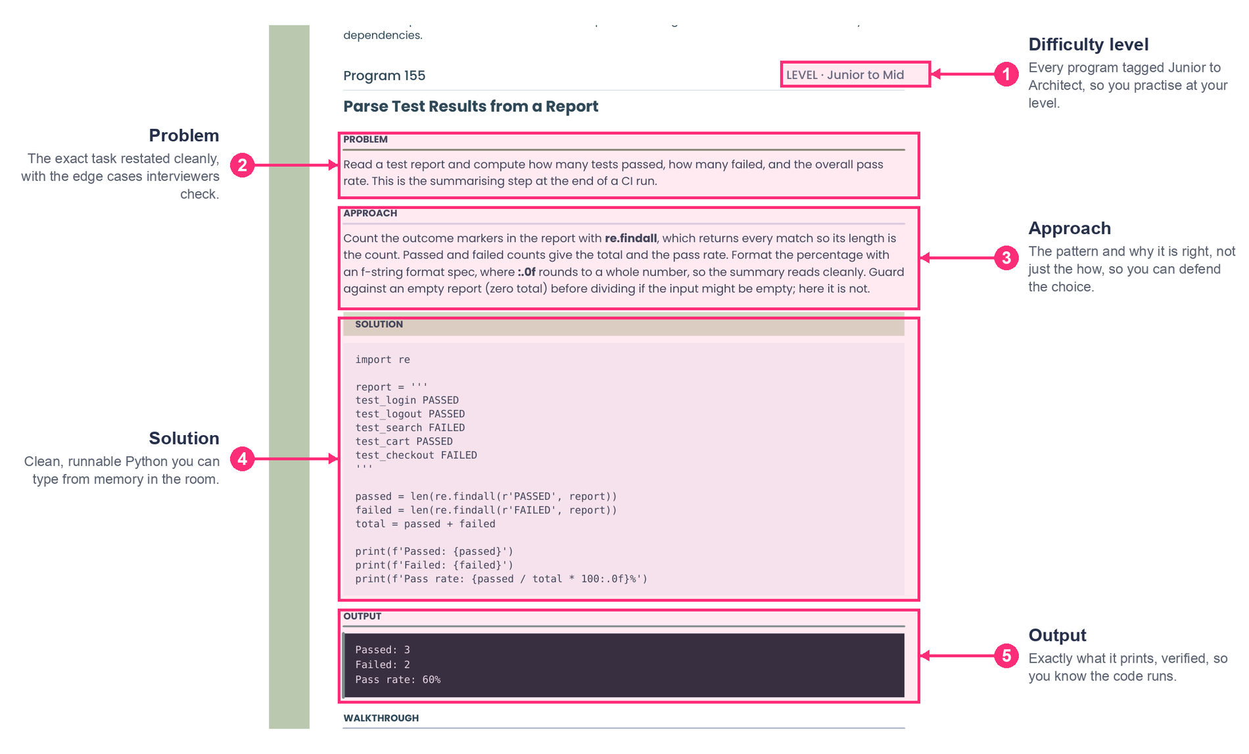
Task: Select the "test_checkout FAILED" line
Action: click(416, 456)
